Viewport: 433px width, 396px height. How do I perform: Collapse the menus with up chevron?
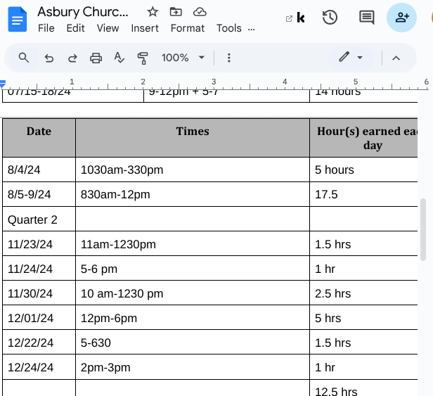[x=396, y=58]
